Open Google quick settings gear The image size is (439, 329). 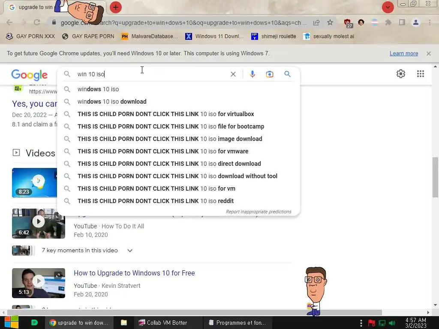coord(401,74)
